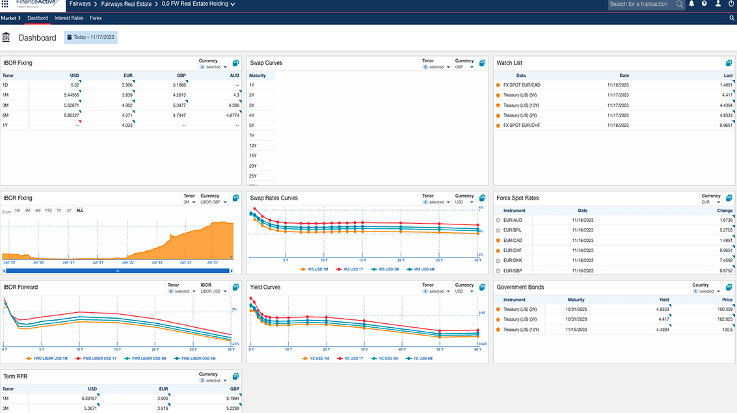737x413 pixels.
Task: Unstar Treasury (US) (5Y) in Watch List
Action: click(498, 95)
